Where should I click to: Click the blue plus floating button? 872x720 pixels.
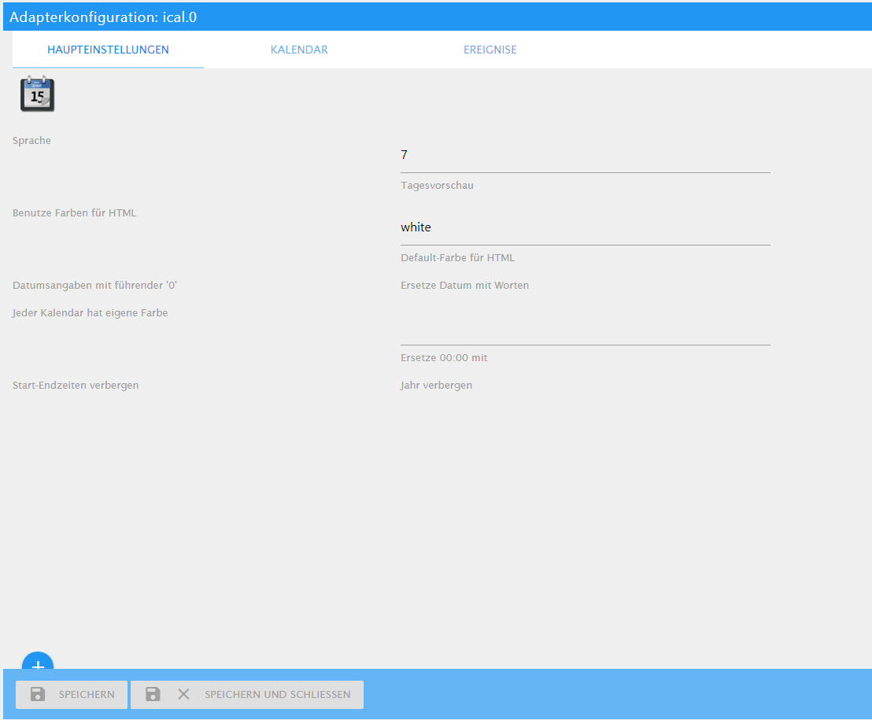coord(38,661)
